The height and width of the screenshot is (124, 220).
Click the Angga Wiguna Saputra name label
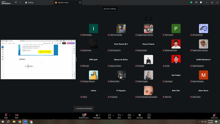tap(144, 35)
